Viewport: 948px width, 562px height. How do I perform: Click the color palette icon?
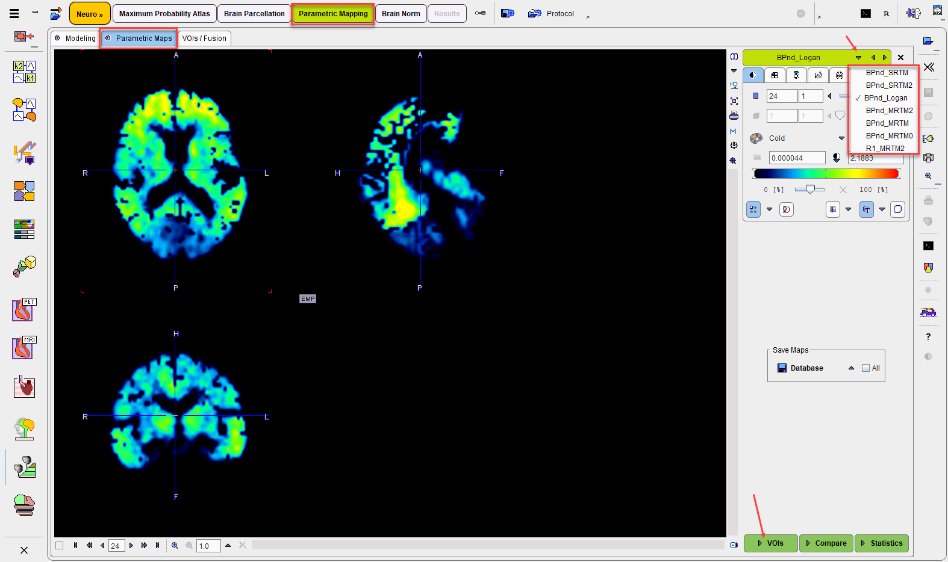point(756,138)
